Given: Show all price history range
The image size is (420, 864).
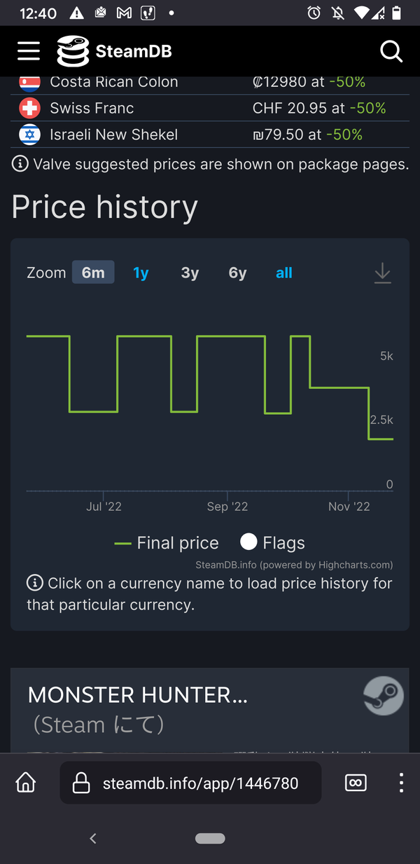Looking at the screenshot, I should click(284, 273).
